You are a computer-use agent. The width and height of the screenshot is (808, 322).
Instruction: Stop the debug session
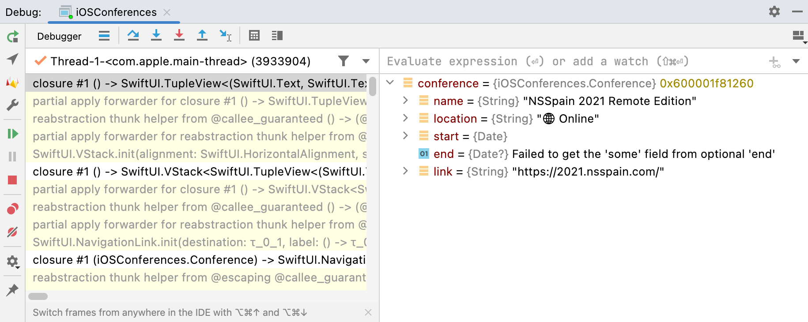point(12,180)
